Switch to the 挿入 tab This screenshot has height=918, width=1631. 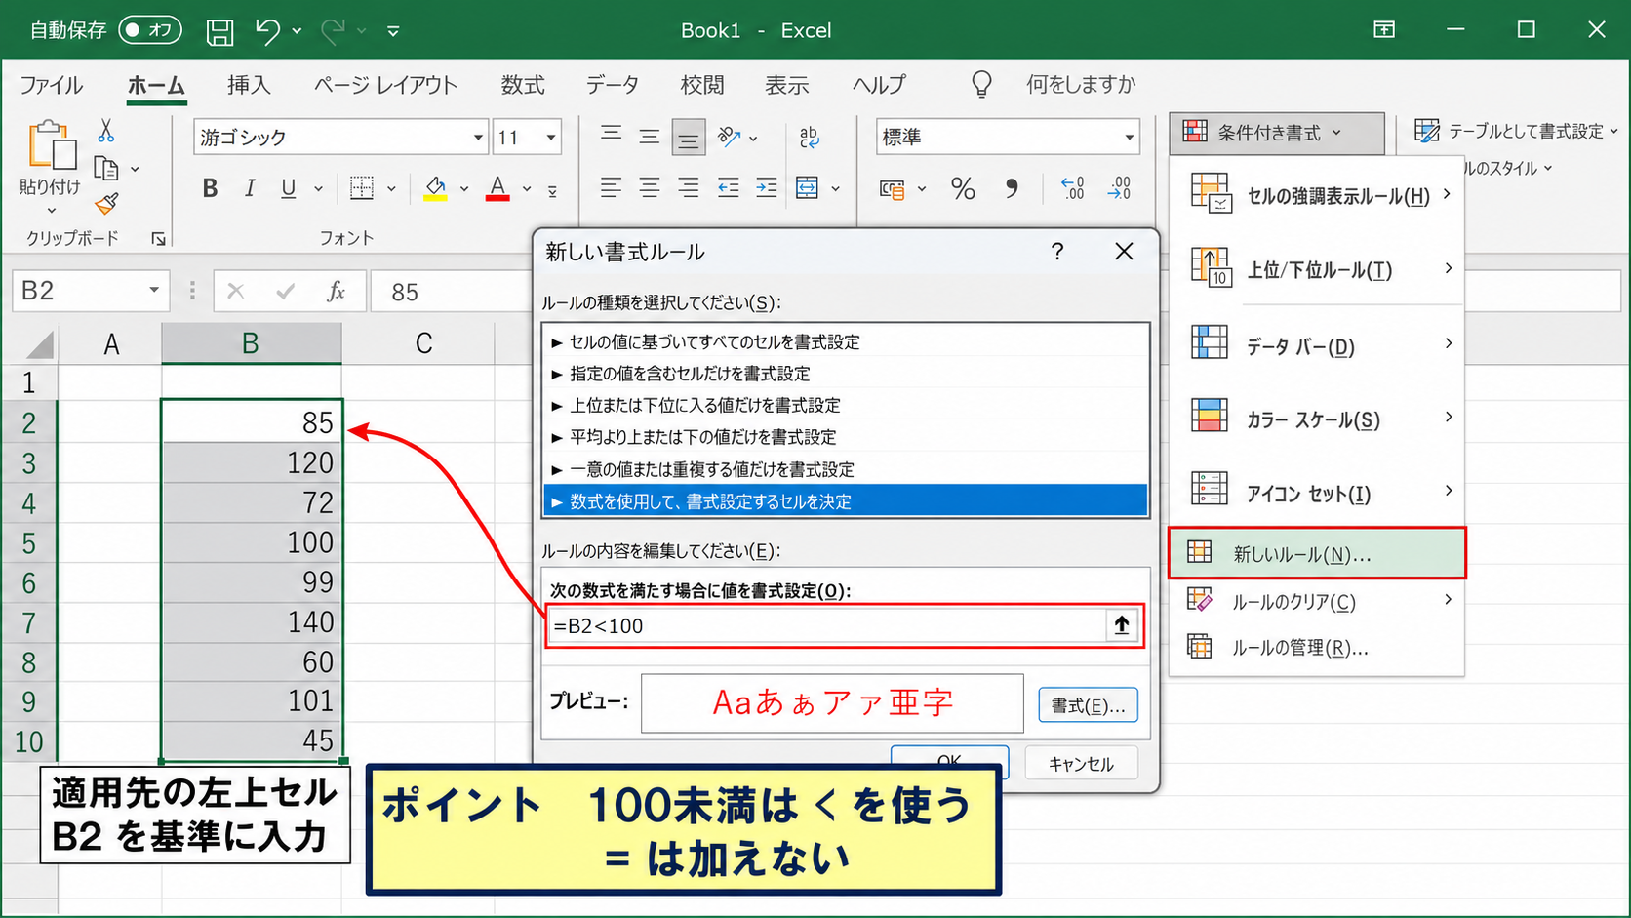[249, 86]
